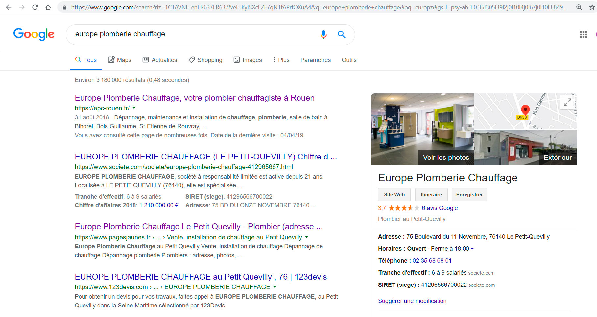Screen dimensions: 597x317
Task: Open the map thumbnail in the business panel
Action: point(525,111)
